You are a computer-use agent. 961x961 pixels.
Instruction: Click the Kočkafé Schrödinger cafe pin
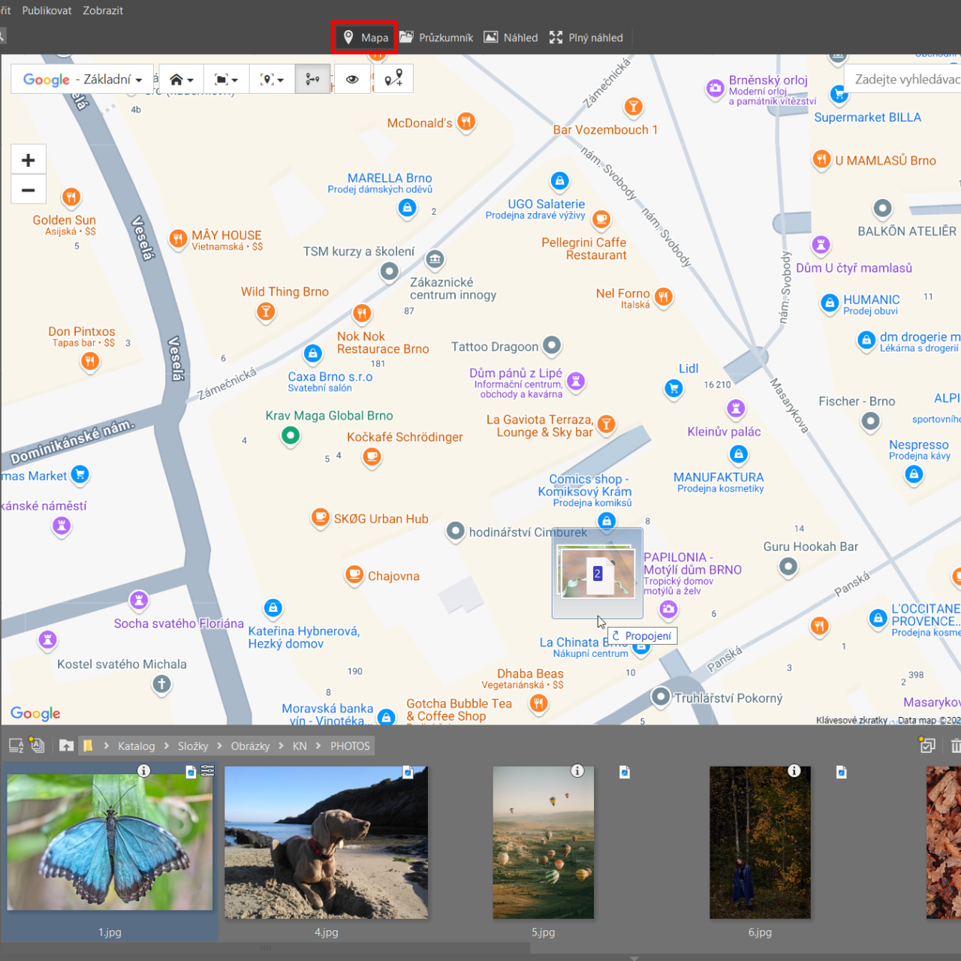[x=372, y=456]
